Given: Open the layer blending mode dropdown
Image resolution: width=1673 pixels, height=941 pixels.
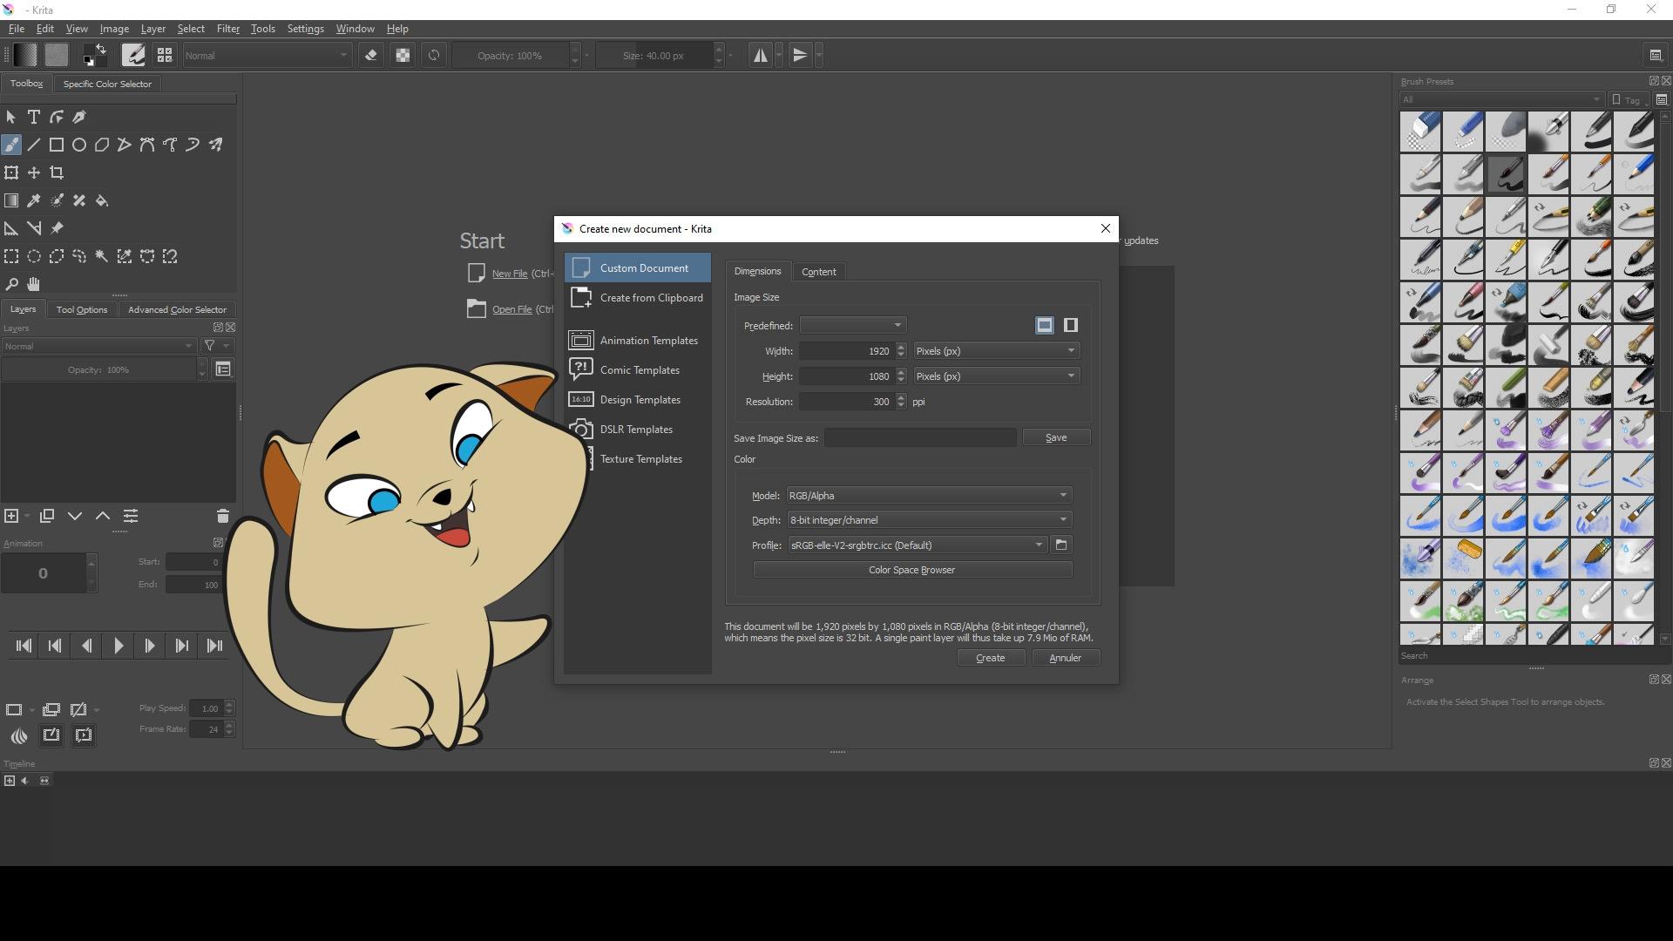Looking at the screenshot, I should click(x=100, y=346).
